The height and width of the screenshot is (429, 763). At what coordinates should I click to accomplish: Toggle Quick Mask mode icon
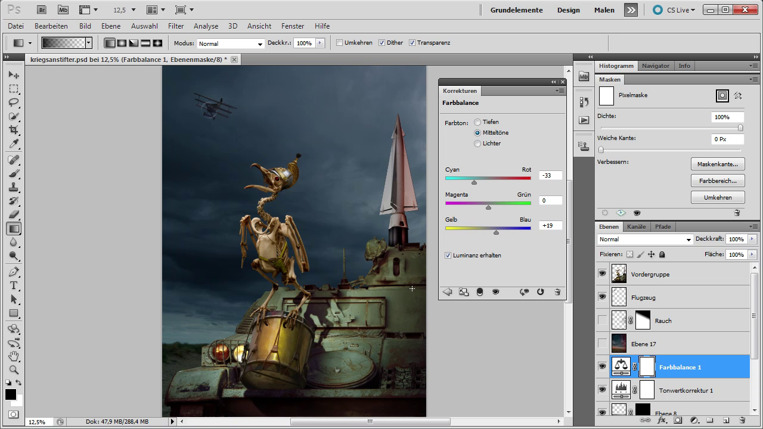[x=14, y=414]
